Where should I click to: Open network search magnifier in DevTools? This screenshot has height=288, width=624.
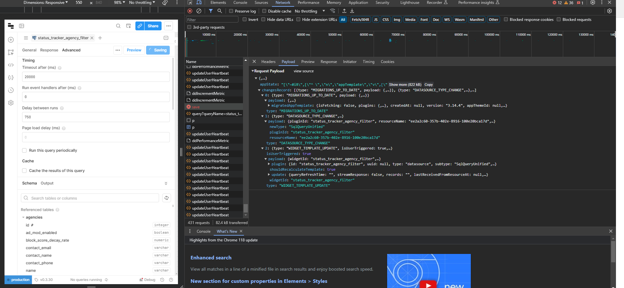tap(219, 11)
